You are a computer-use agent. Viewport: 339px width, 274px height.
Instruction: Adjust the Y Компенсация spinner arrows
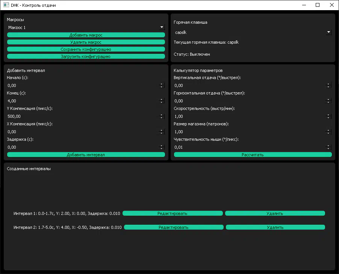click(162, 116)
